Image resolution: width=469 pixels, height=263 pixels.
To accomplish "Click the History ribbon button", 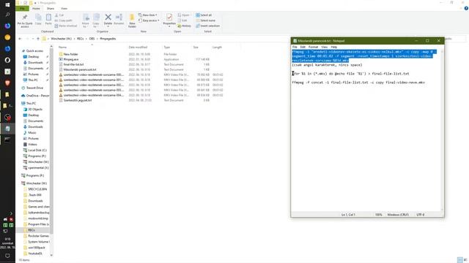I will (184, 26).
